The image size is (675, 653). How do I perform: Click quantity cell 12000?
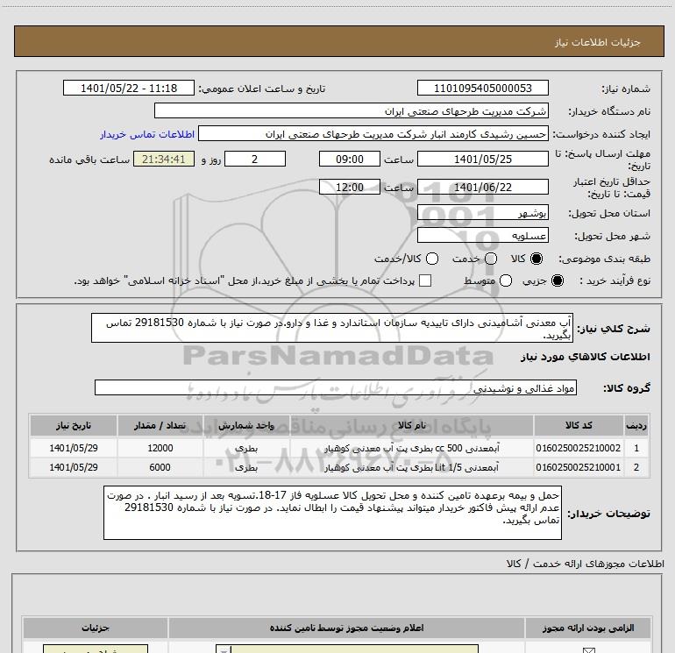point(160,448)
